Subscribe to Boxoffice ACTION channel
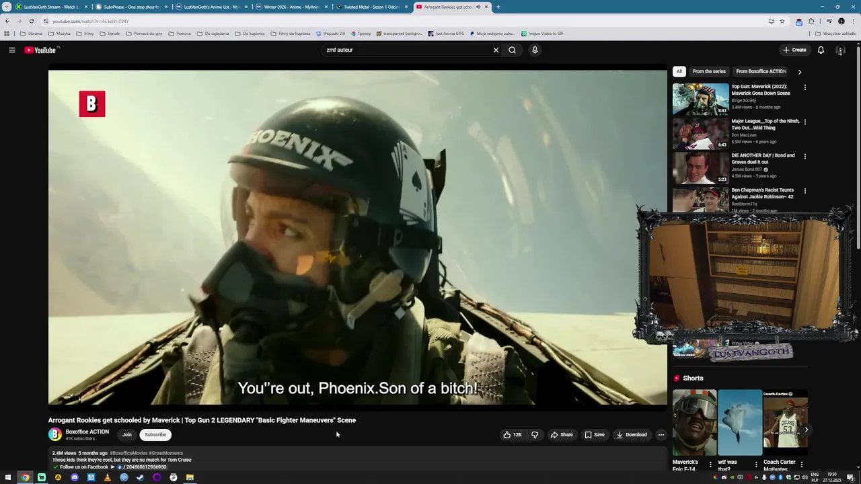The image size is (861, 484). [x=155, y=434]
